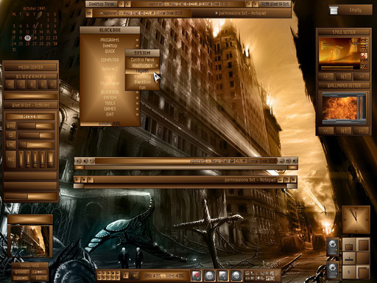Choose run in the SYSTEM submenu
Image resolution: width=377 pixels, height=283 pixels.
point(142,88)
